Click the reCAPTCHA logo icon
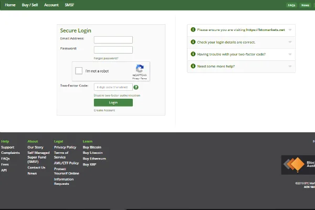 pos(139,69)
